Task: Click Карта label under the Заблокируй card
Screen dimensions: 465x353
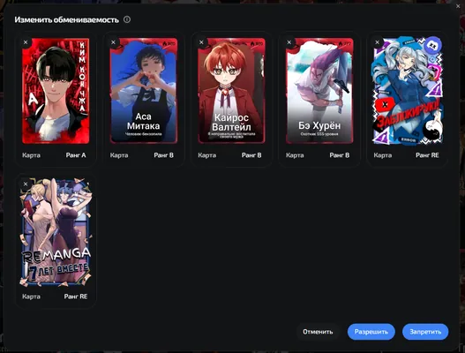Action: click(383, 155)
